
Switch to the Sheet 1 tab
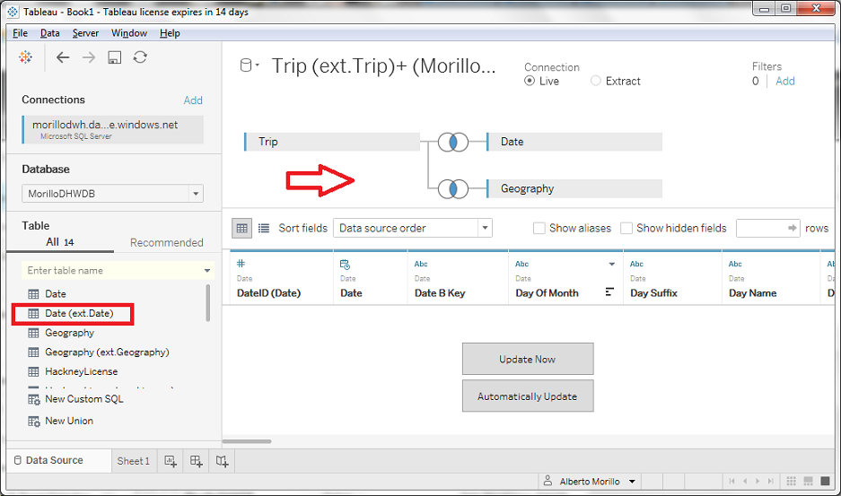(x=134, y=461)
